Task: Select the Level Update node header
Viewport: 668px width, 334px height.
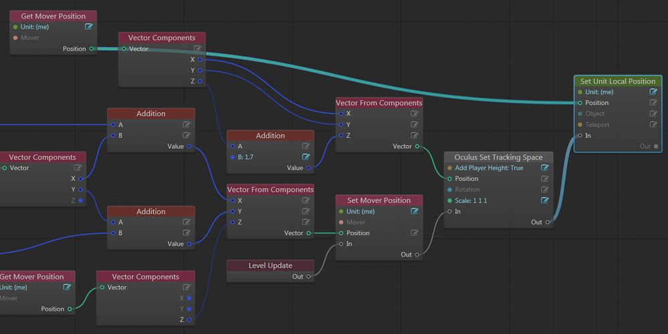Action: click(x=271, y=265)
